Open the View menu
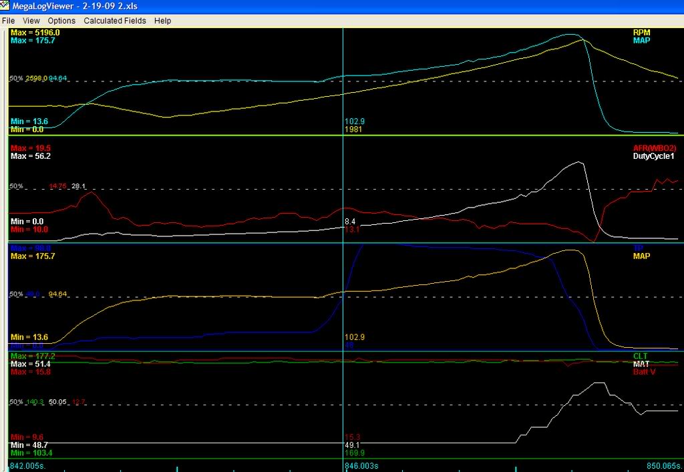This screenshot has height=472, width=684. pos(31,21)
